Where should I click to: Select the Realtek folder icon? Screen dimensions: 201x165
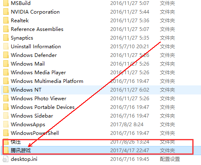[6, 21]
